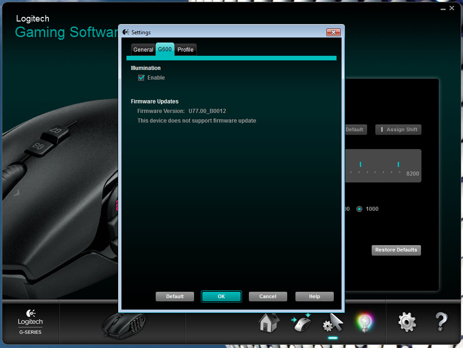Open on-board memory mouse profile icon

click(x=301, y=322)
